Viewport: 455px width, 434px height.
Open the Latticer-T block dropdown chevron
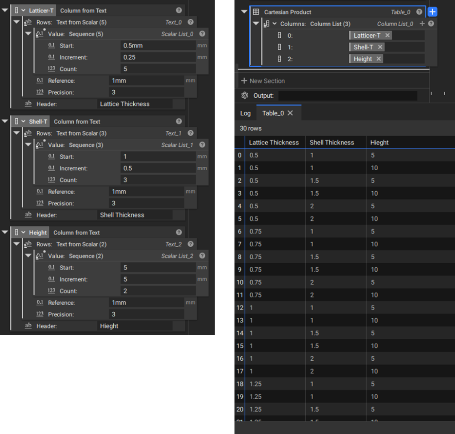[23, 11]
